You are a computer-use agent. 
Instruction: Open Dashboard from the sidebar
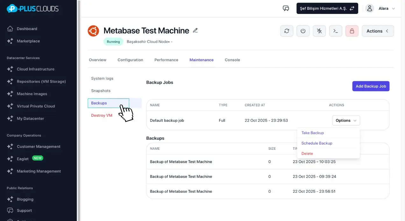[x=27, y=29]
